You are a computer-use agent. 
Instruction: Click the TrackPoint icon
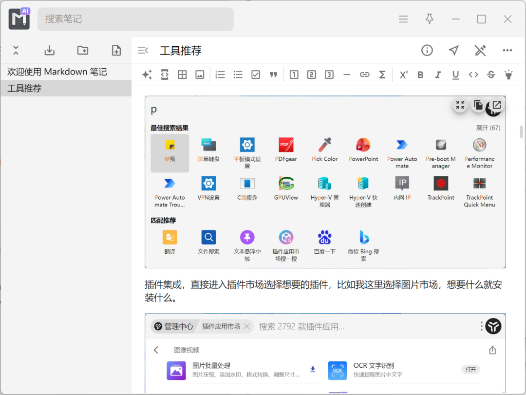(x=441, y=183)
